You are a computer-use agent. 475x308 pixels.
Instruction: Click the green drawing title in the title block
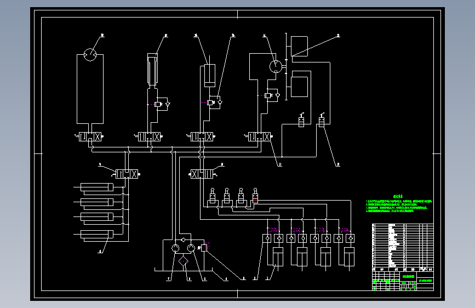(x=408, y=276)
